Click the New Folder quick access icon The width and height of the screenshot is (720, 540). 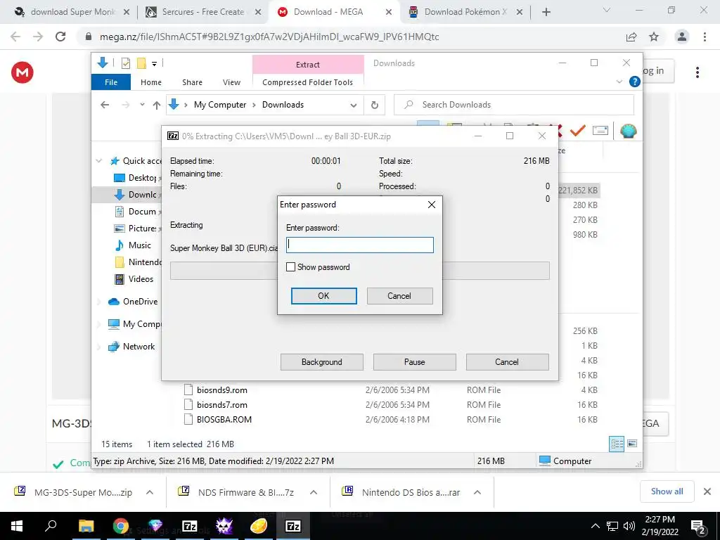[x=141, y=63]
